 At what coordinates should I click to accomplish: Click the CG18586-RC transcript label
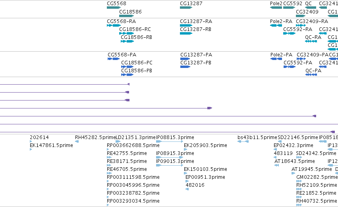[135, 29]
